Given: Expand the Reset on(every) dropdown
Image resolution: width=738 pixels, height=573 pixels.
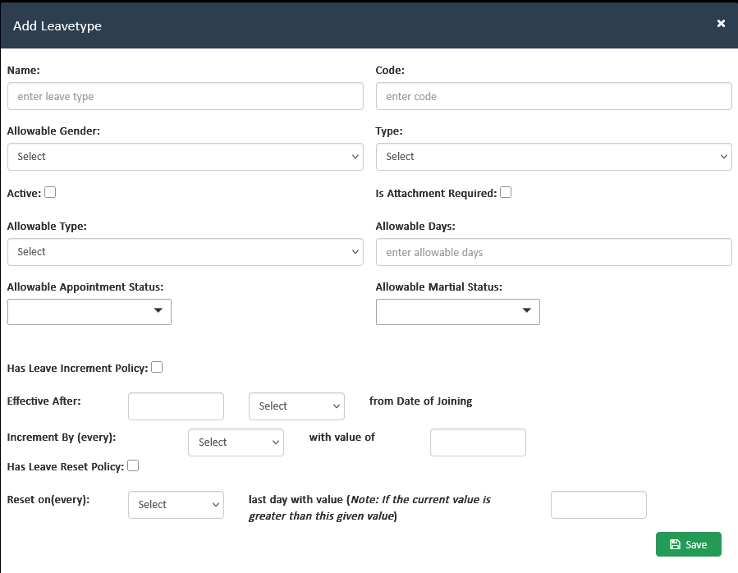Looking at the screenshot, I should click(176, 505).
